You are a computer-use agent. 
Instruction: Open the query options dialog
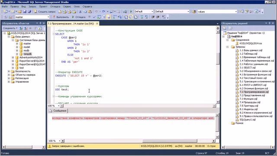[x=104, y=17]
